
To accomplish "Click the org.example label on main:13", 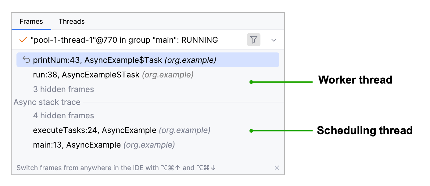I will (149, 145).
